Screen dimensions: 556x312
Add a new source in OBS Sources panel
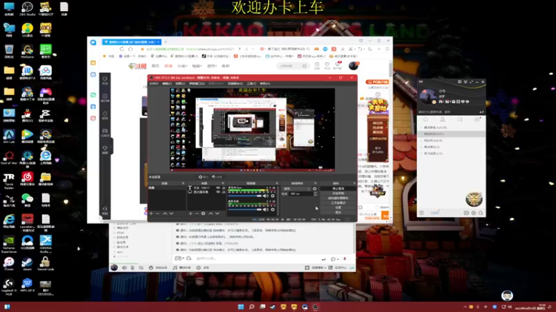190,214
